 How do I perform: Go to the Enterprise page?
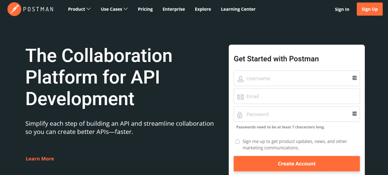(x=174, y=9)
